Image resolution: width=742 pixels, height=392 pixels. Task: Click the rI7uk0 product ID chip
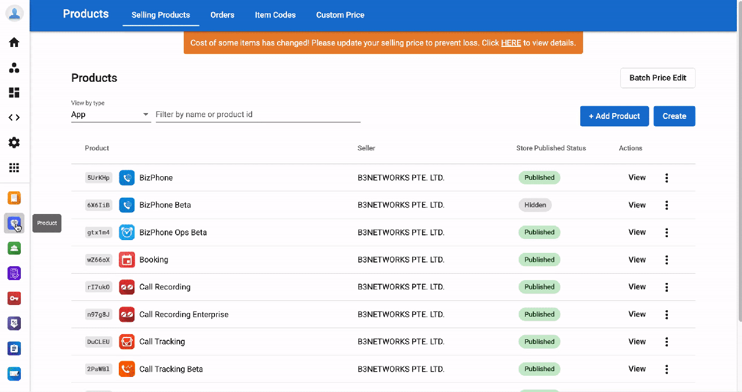[x=99, y=287]
